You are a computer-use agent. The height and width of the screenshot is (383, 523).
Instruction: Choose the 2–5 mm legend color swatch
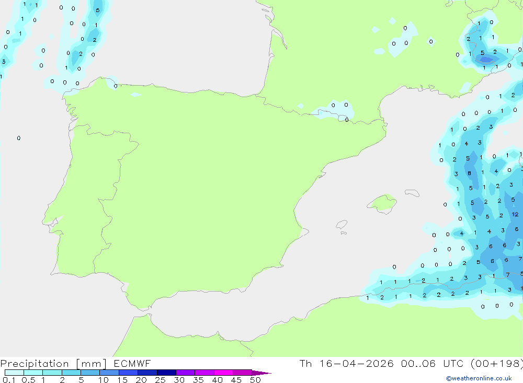pos(71,373)
